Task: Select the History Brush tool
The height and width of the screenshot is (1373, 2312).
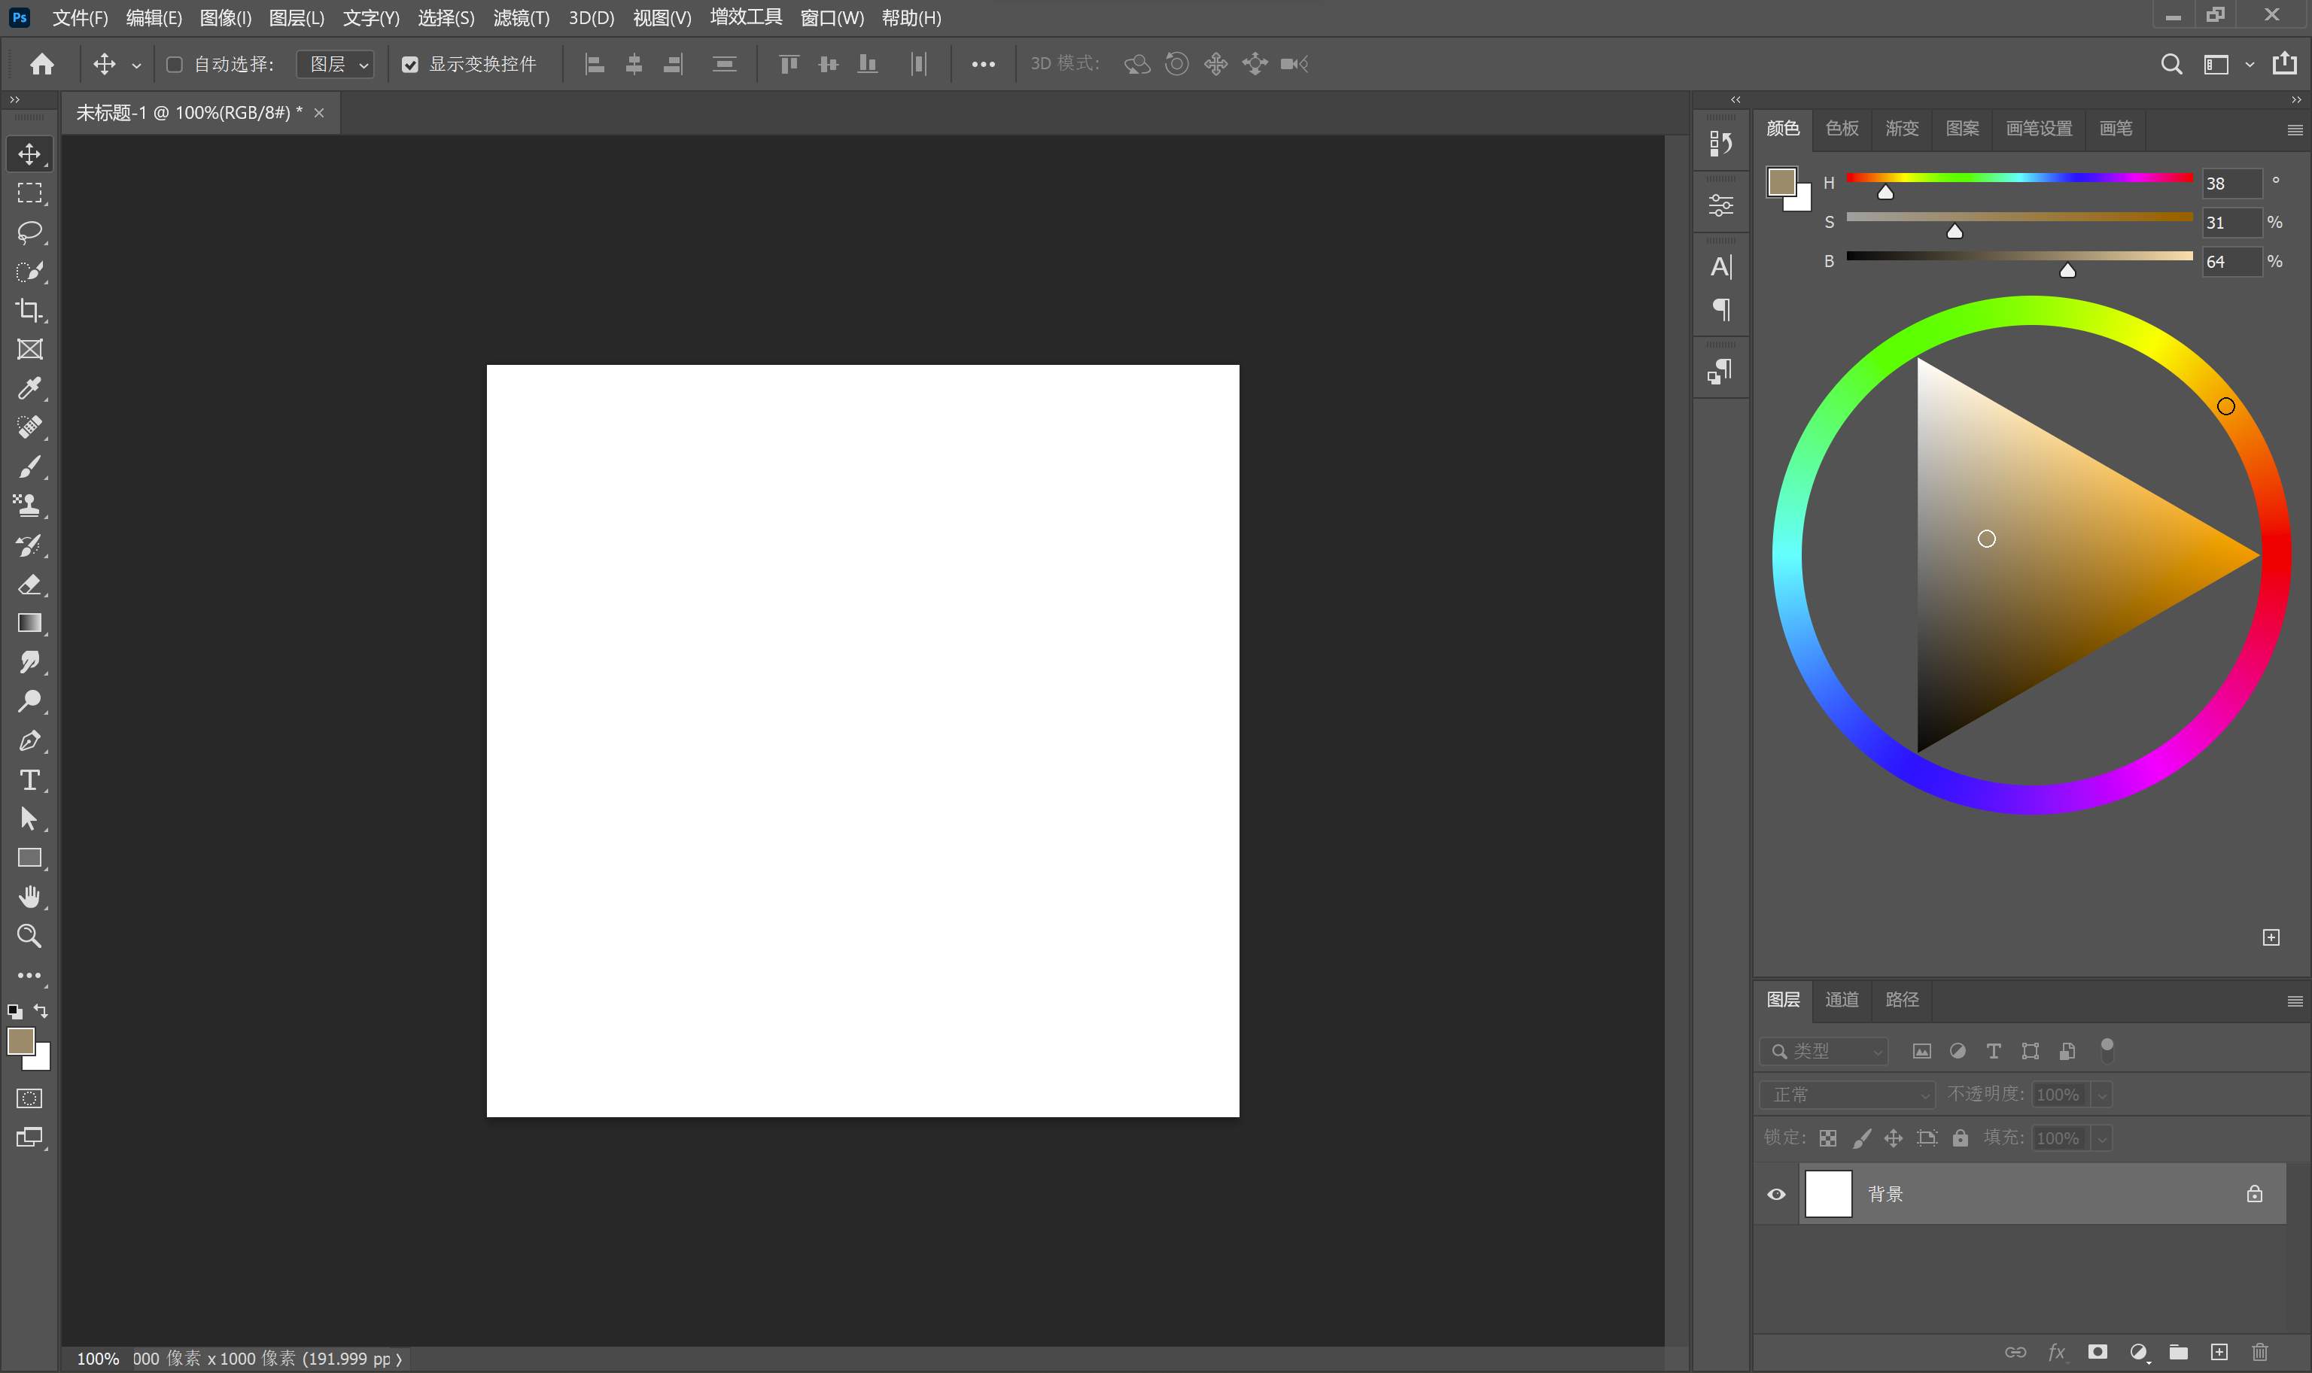Action: coord(29,545)
